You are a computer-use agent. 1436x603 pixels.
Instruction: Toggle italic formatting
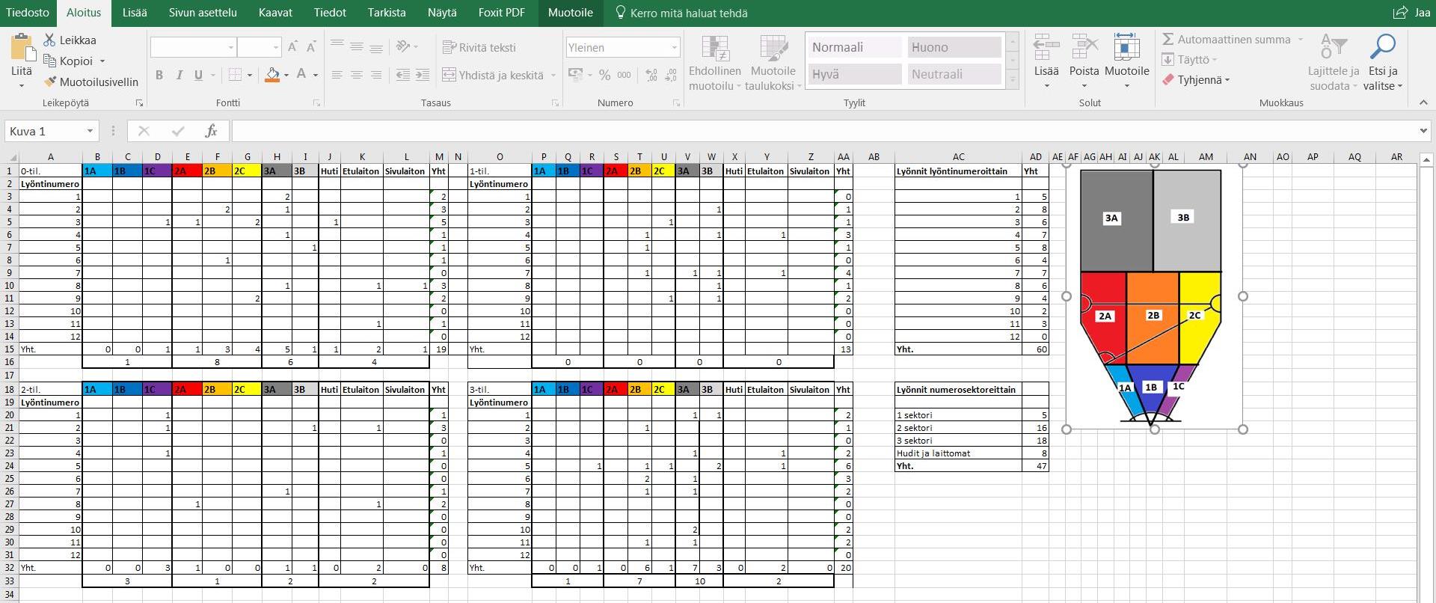179,75
